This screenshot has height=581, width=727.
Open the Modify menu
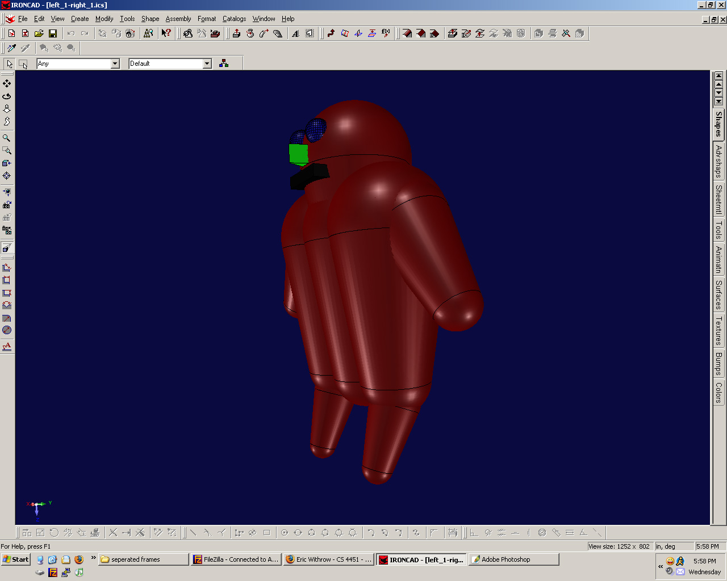pyautogui.click(x=105, y=19)
